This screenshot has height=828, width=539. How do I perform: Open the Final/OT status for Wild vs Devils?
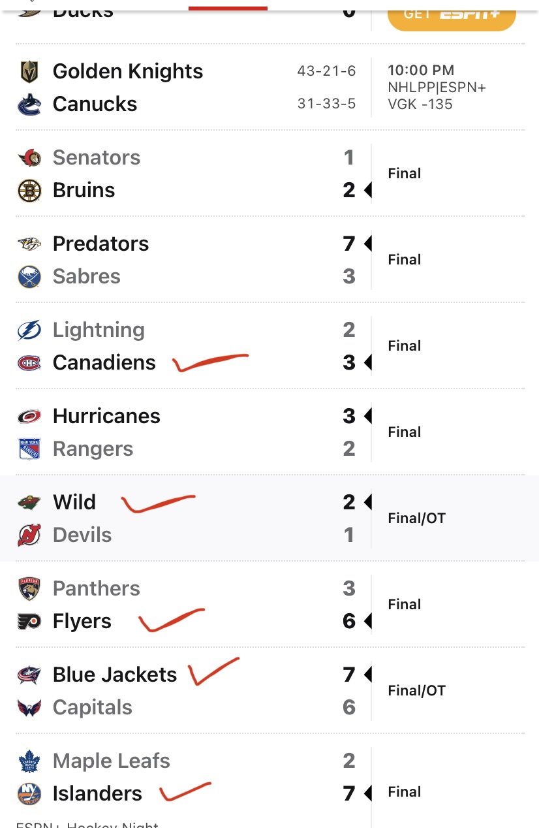coord(416,518)
